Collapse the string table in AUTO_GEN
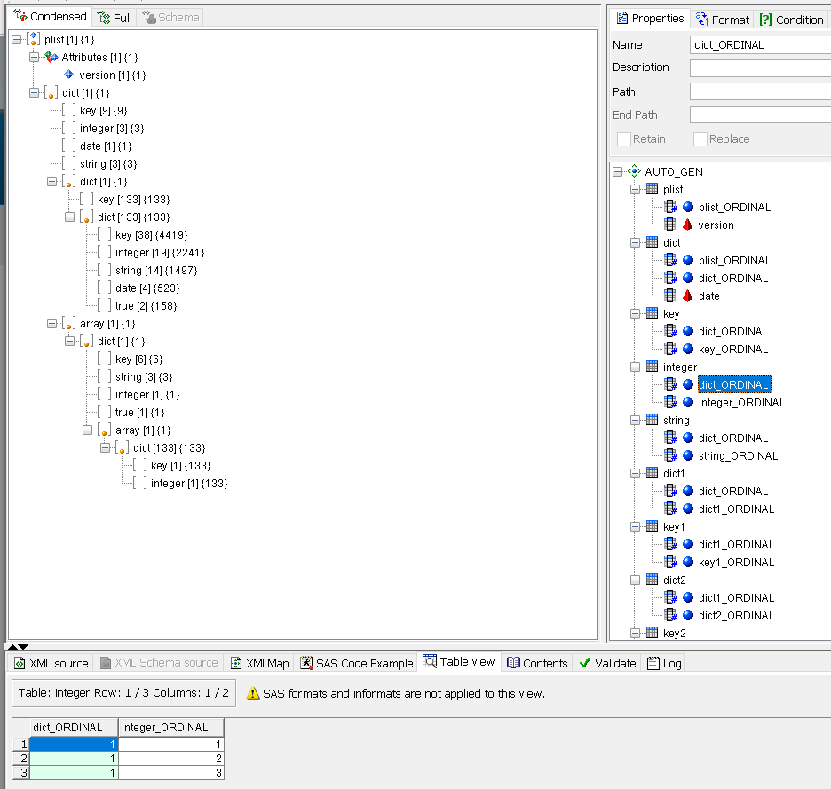Image resolution: width=831 pixels, height=789 pixels. 635,420
